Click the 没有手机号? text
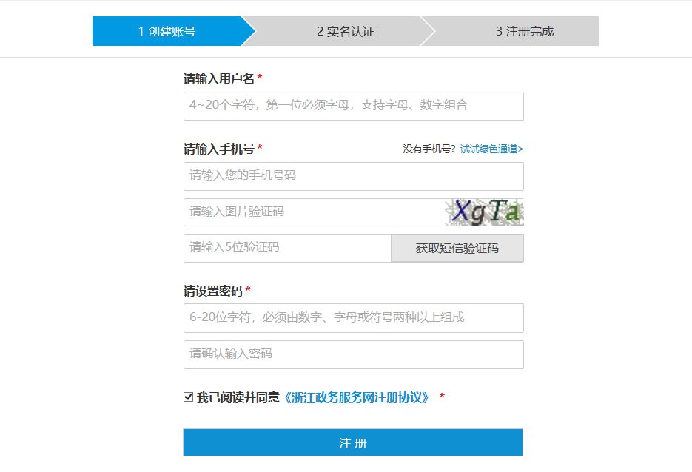The height and width of the screenshot is (472, 692). (x=429, y=149)
